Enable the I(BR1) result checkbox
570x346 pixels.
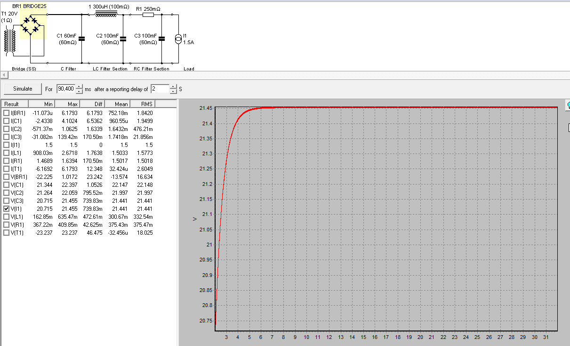pyautogui.click(x=6, y=113)
